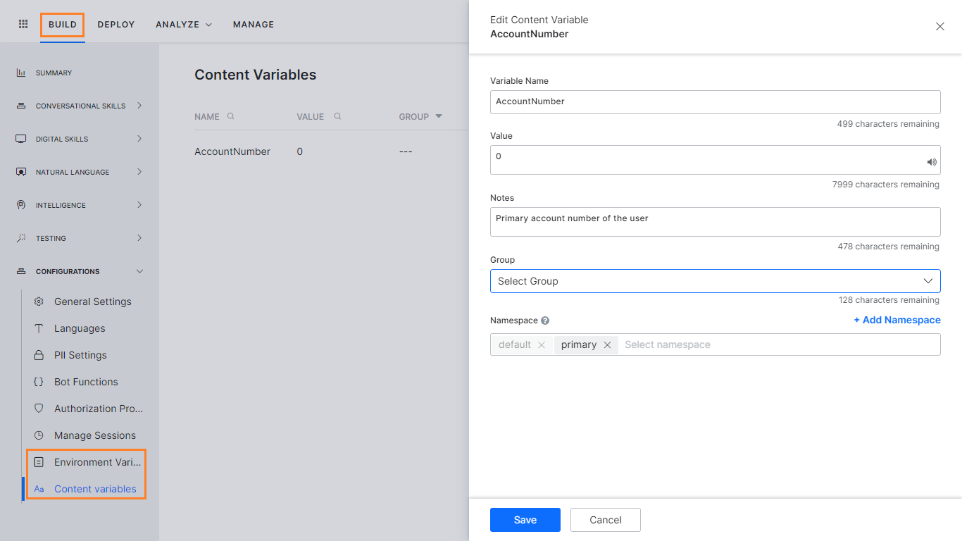Click the General Settings gear icon
The image size is (962, 541).
click(x=39, y=301)
